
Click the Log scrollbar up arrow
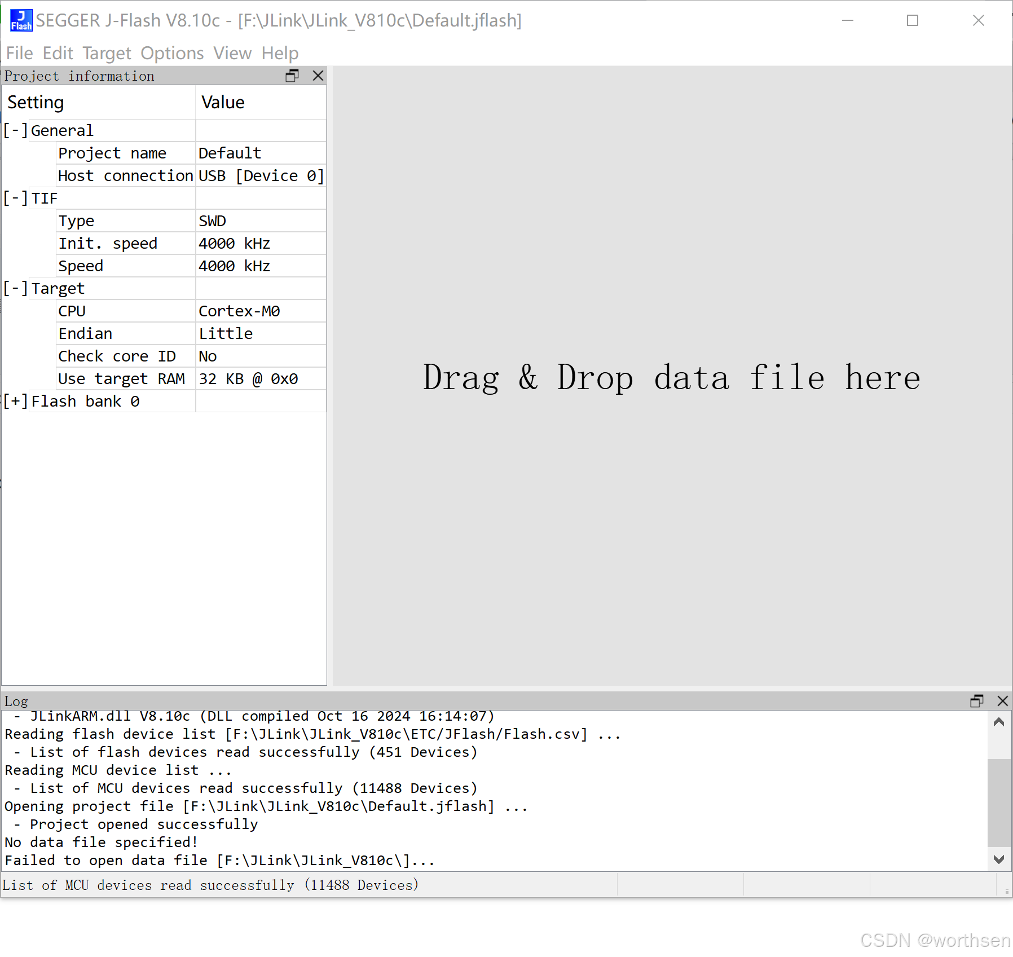[999, 722]
